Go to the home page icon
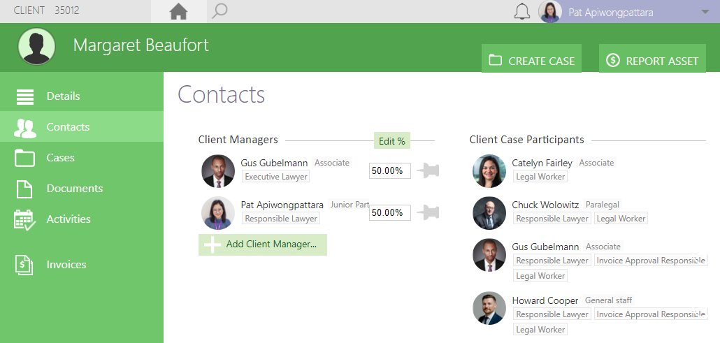720x343 pixels. pyautogui.click(x=179, y=11)
